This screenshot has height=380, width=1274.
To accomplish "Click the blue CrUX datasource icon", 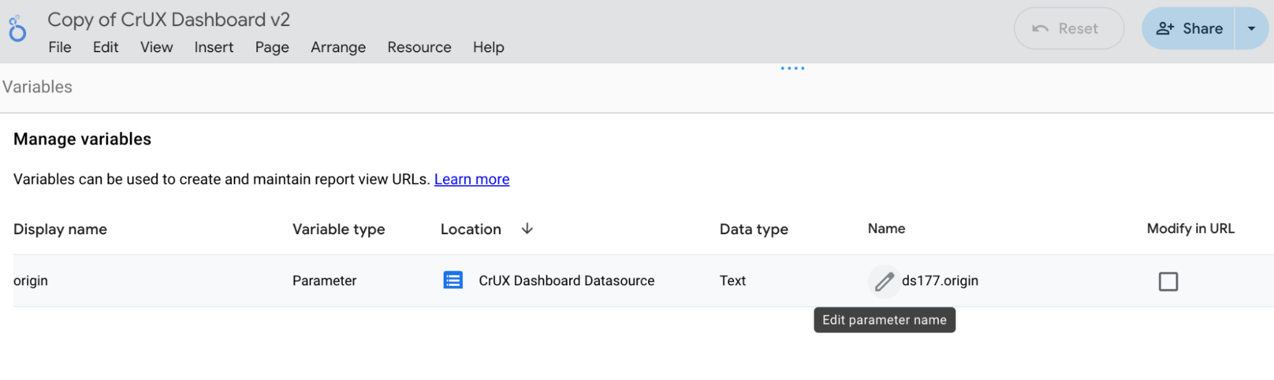I will 452,280.
